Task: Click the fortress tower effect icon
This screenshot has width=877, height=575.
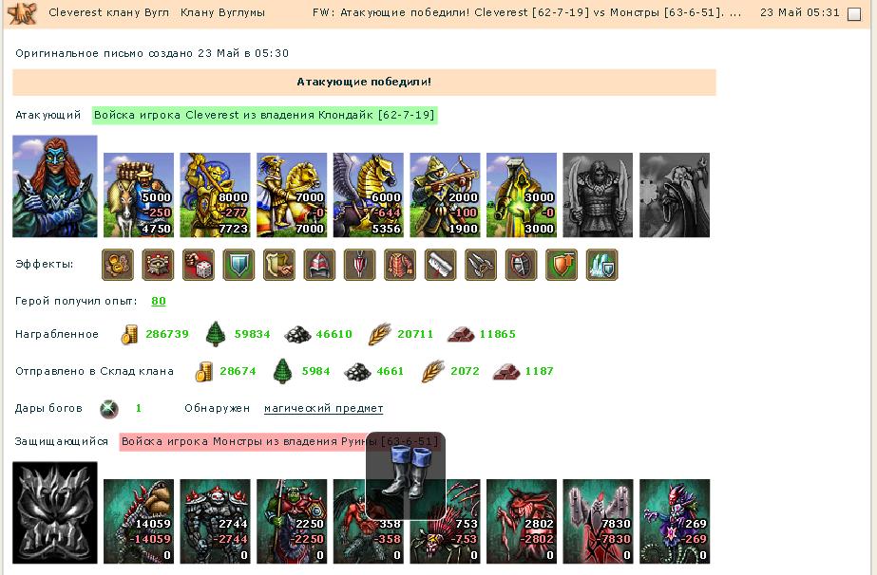Action: 159,265
